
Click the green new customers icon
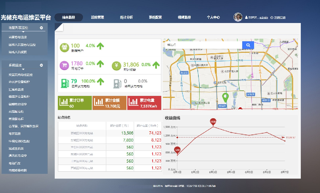tap(64, 47)
